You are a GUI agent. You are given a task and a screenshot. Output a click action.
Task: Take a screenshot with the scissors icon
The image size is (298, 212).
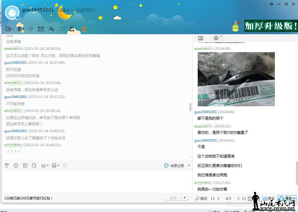tap(43, 166)
